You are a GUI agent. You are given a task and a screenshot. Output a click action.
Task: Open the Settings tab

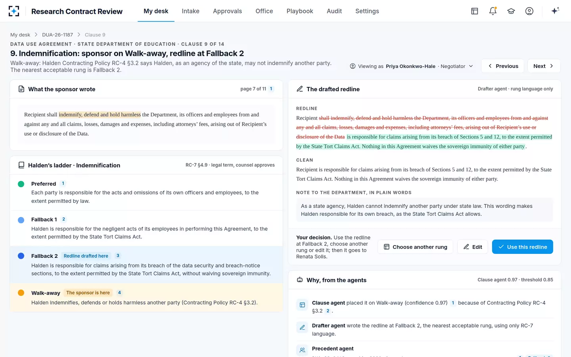[x=367, y=11]
